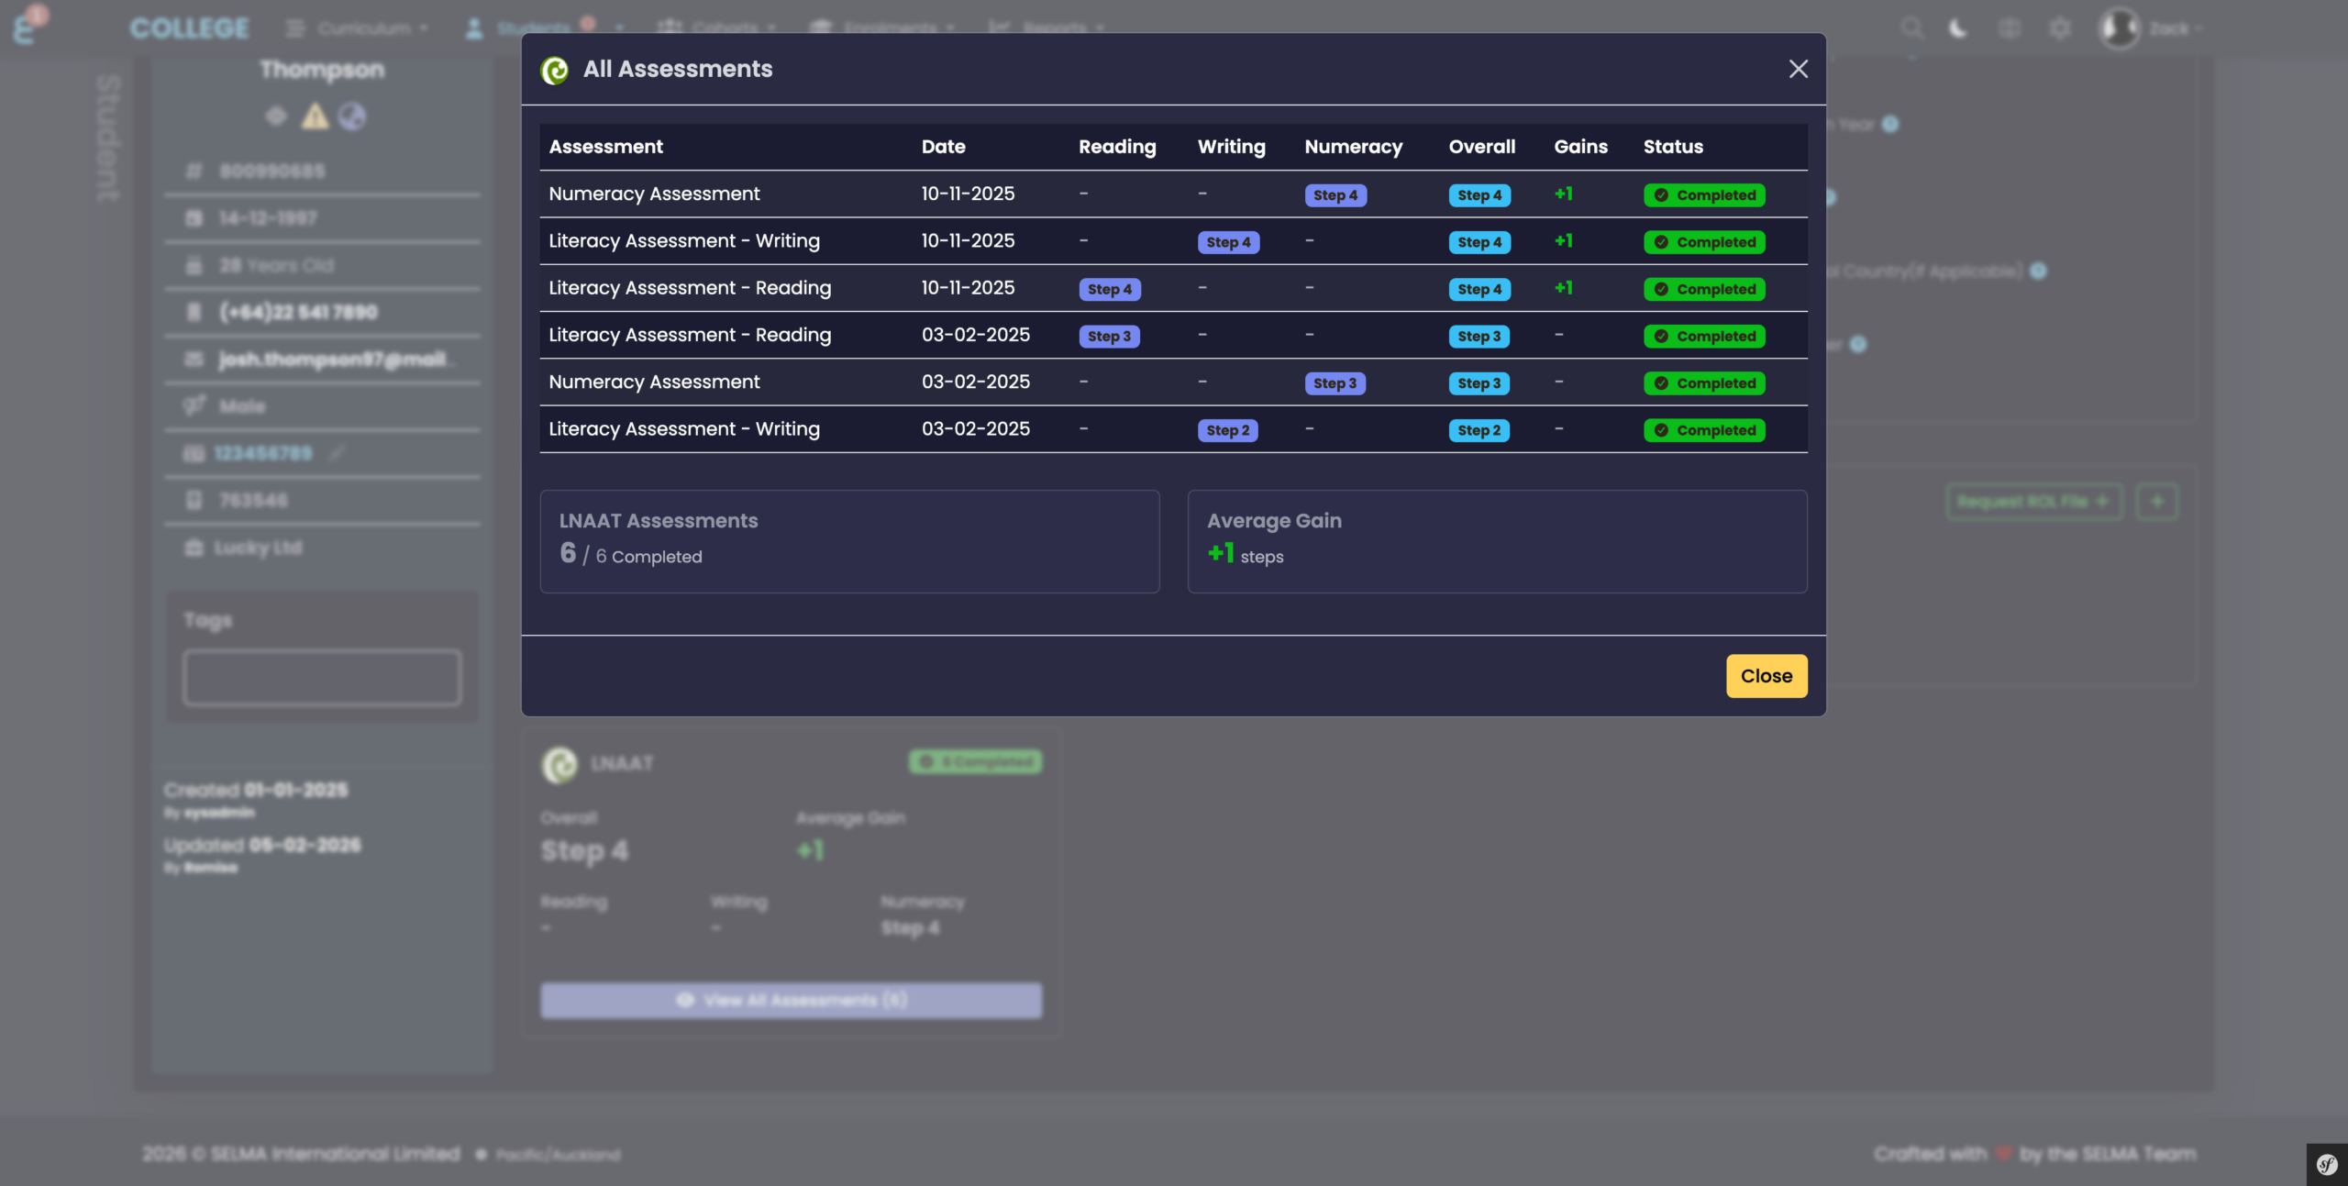The image size is (2348, 1186).
Task: Click the View All Assessments (6) button
Action: pos(790,1000)
